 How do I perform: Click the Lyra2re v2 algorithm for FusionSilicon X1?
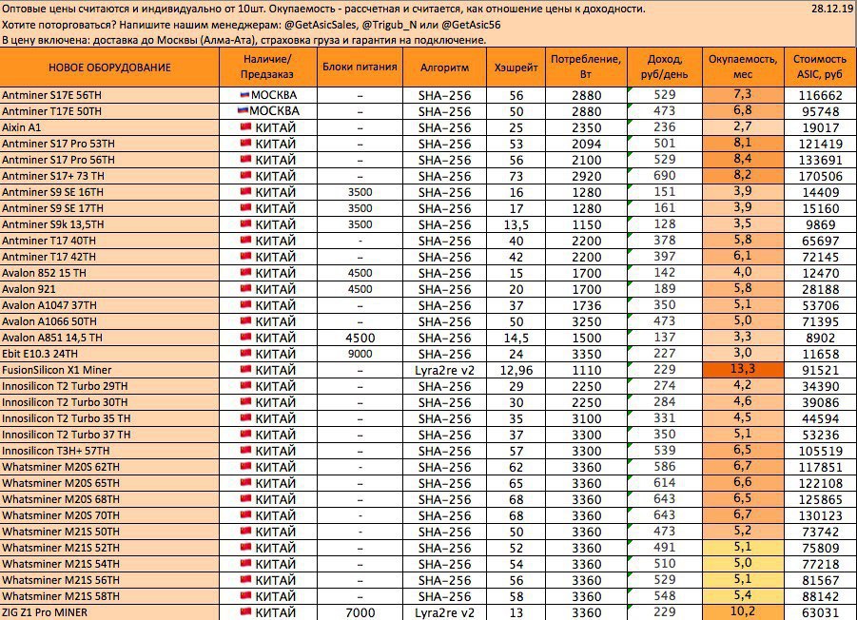pyautogui.click(x=444, y=370)
